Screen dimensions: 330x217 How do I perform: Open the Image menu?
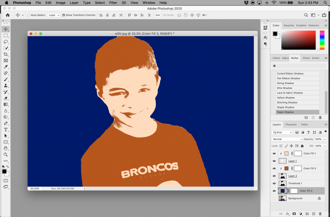(x=60, y=3)
